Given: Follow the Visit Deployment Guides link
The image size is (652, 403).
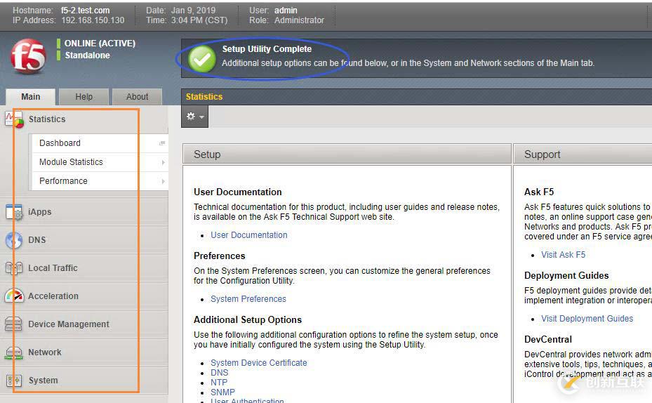Looking at the screenshot, I should [x=587, y=319].
